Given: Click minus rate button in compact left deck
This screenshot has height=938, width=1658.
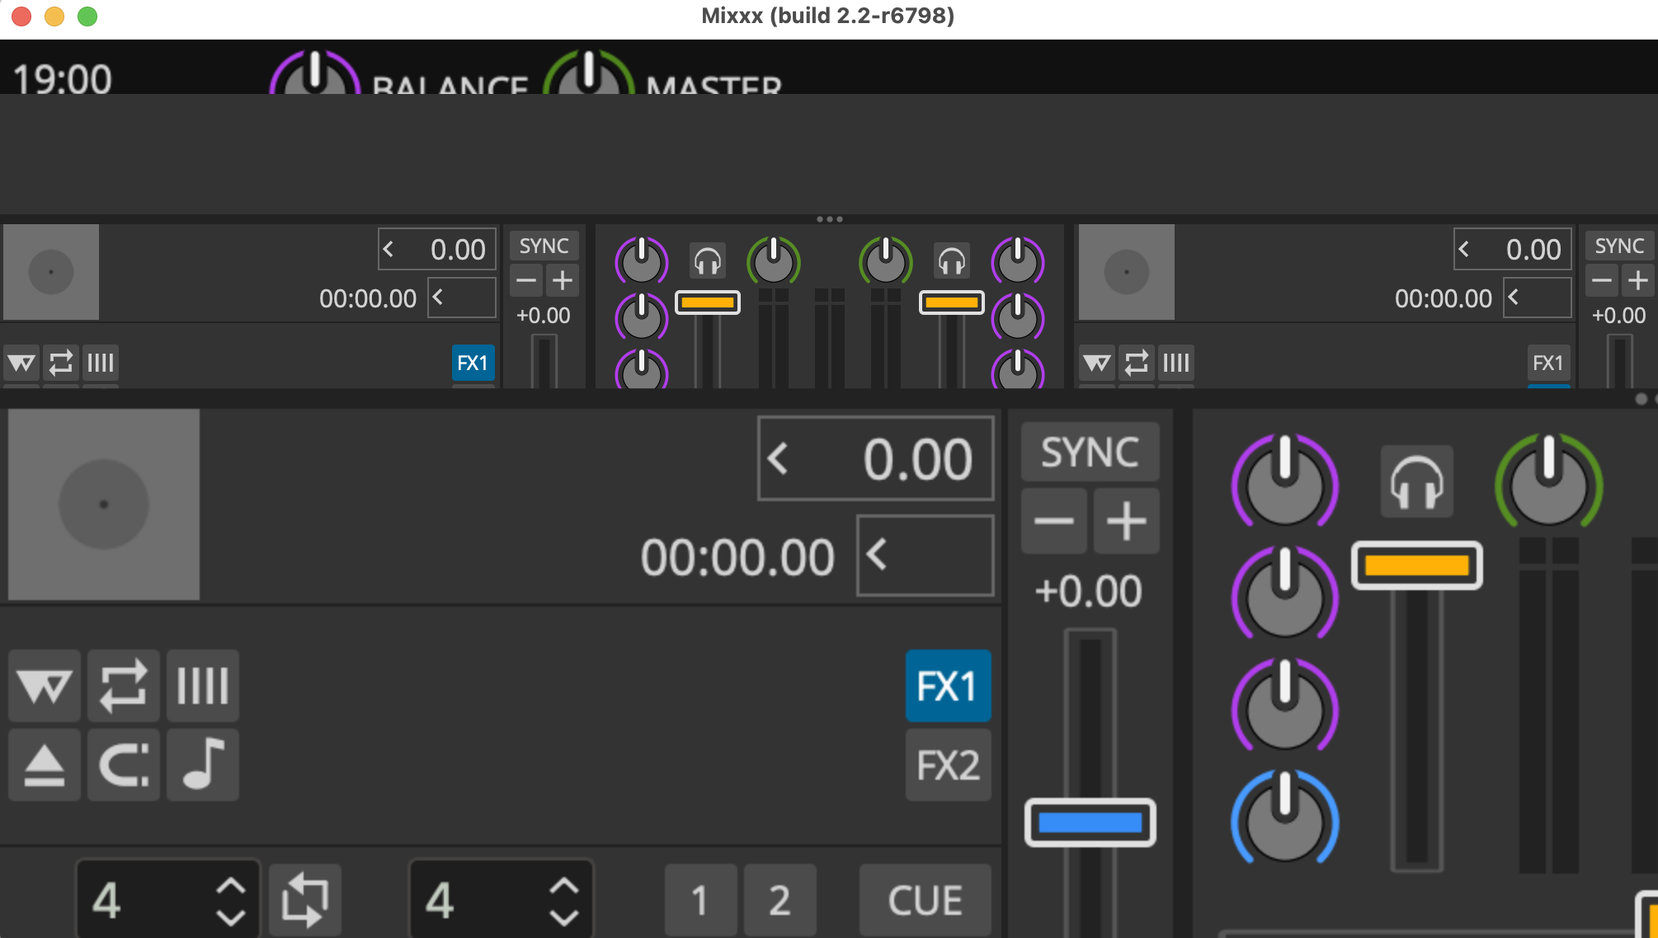Looking at the screenshot, I should click(526, 281).
